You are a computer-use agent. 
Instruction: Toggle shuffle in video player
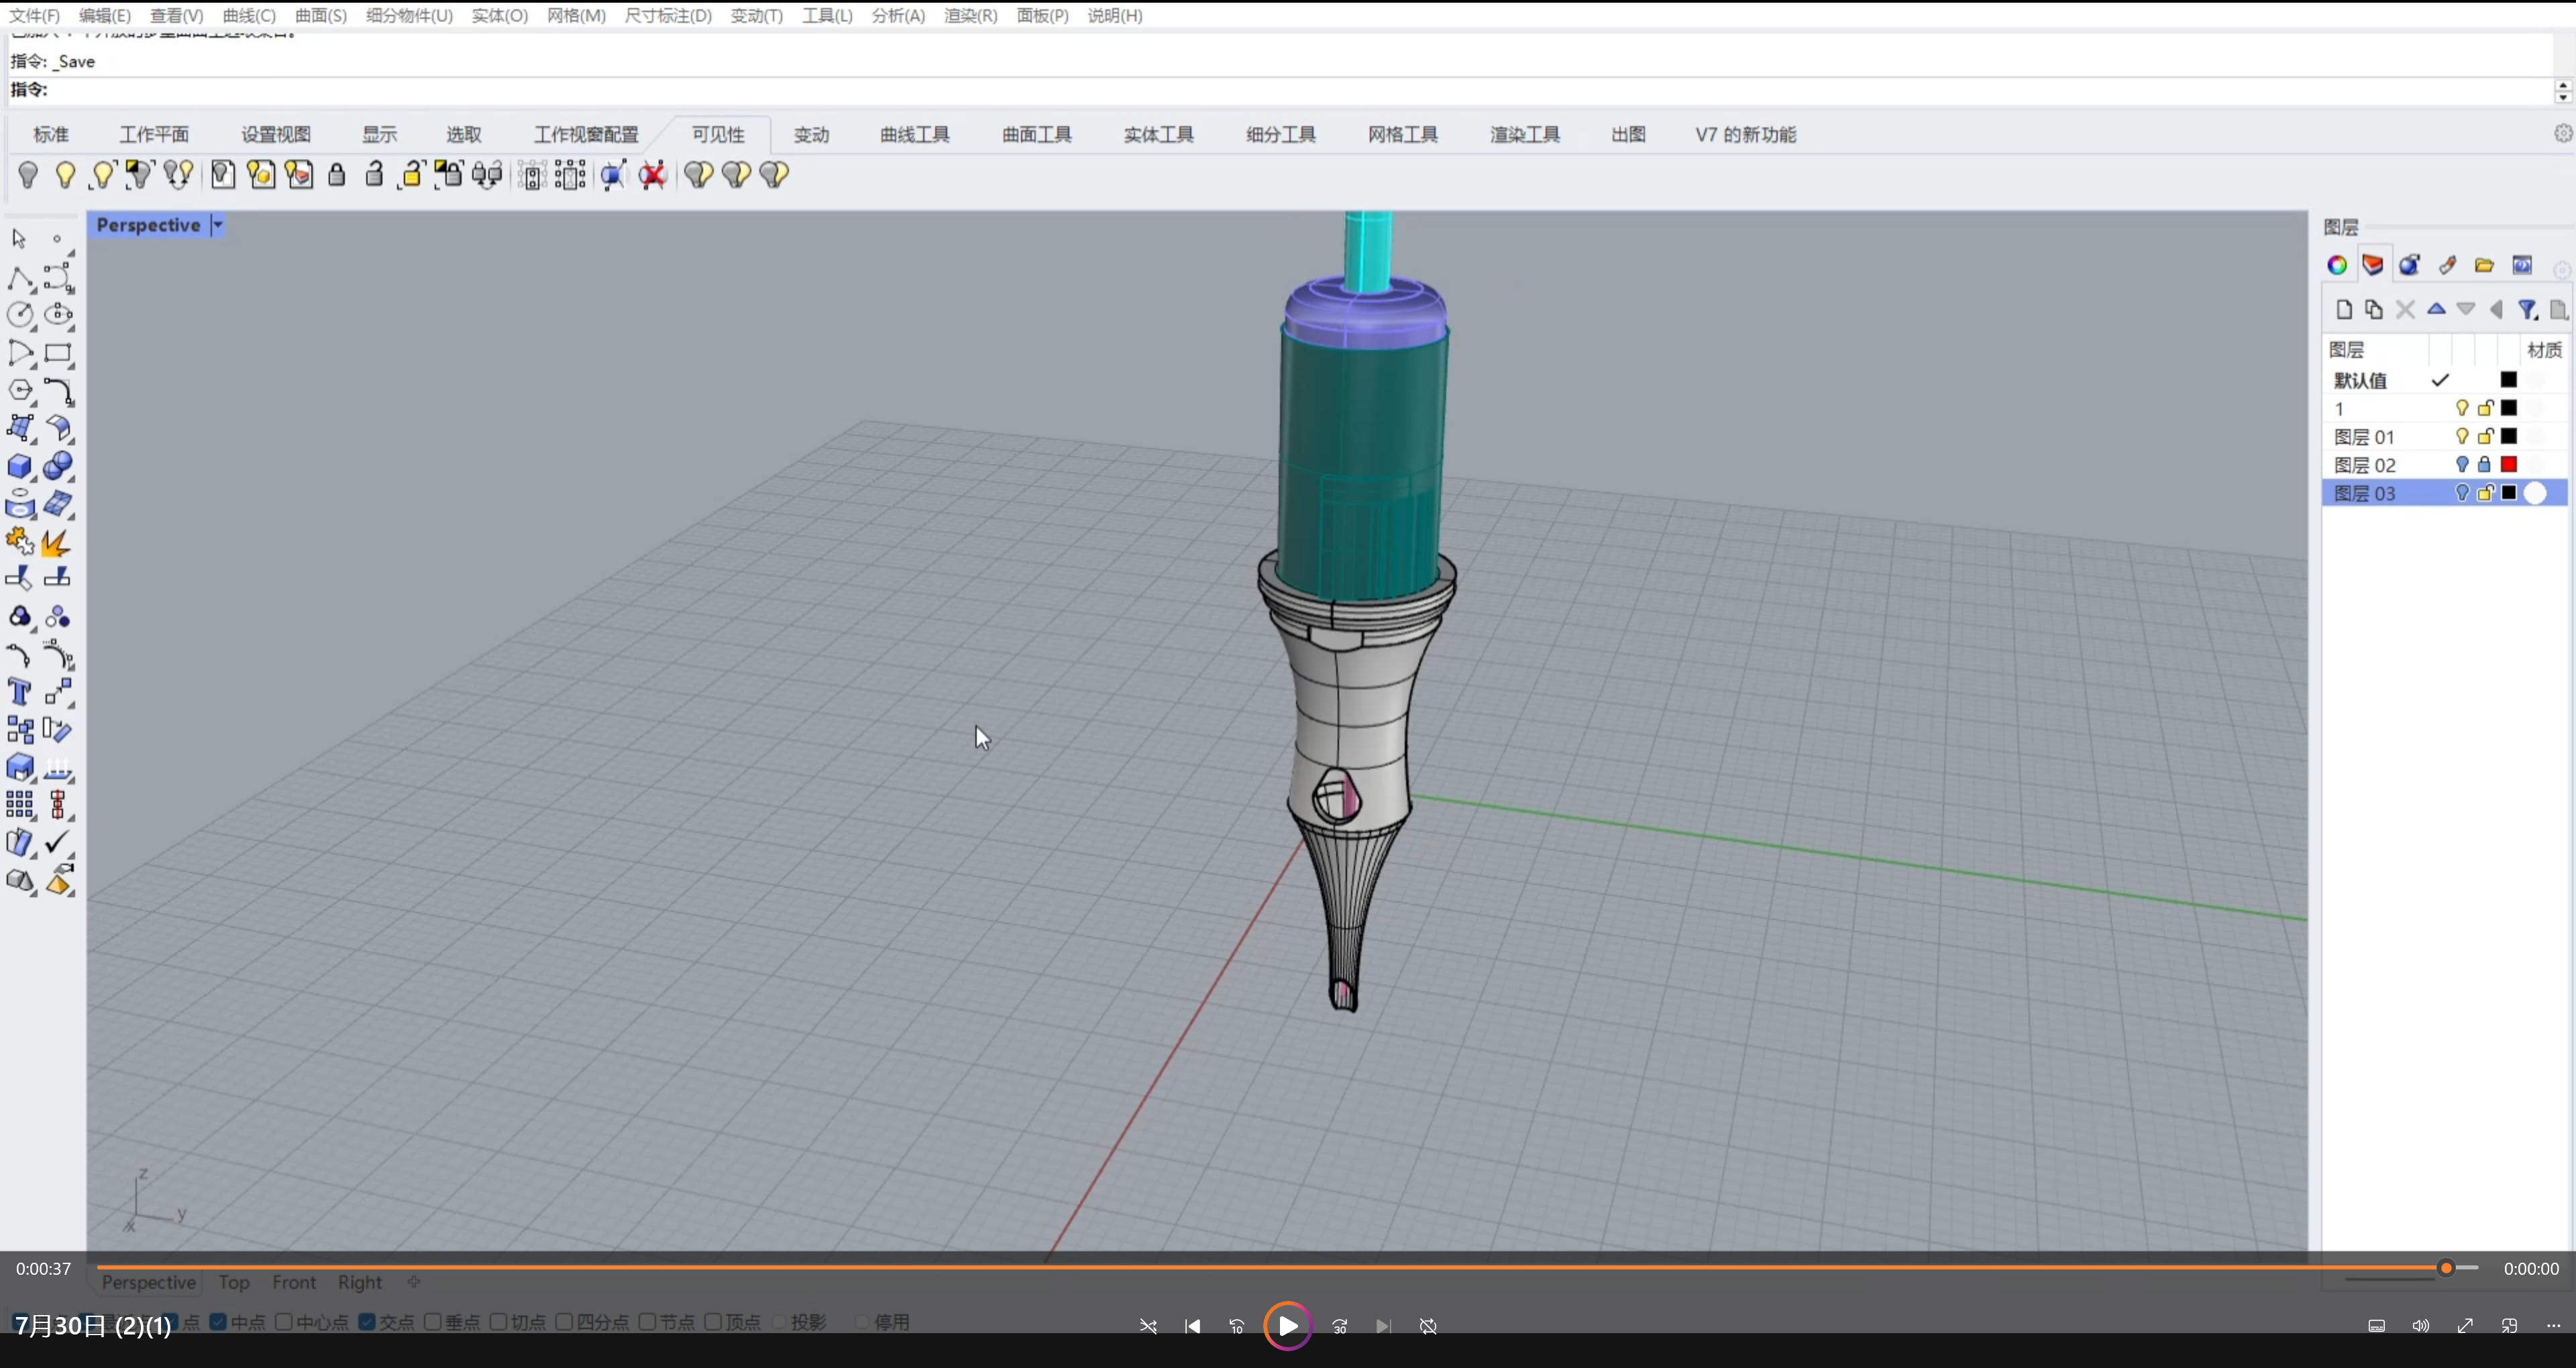point(1148,1326)
